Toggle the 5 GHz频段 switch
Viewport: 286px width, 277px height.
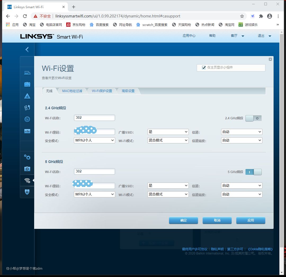253,172
